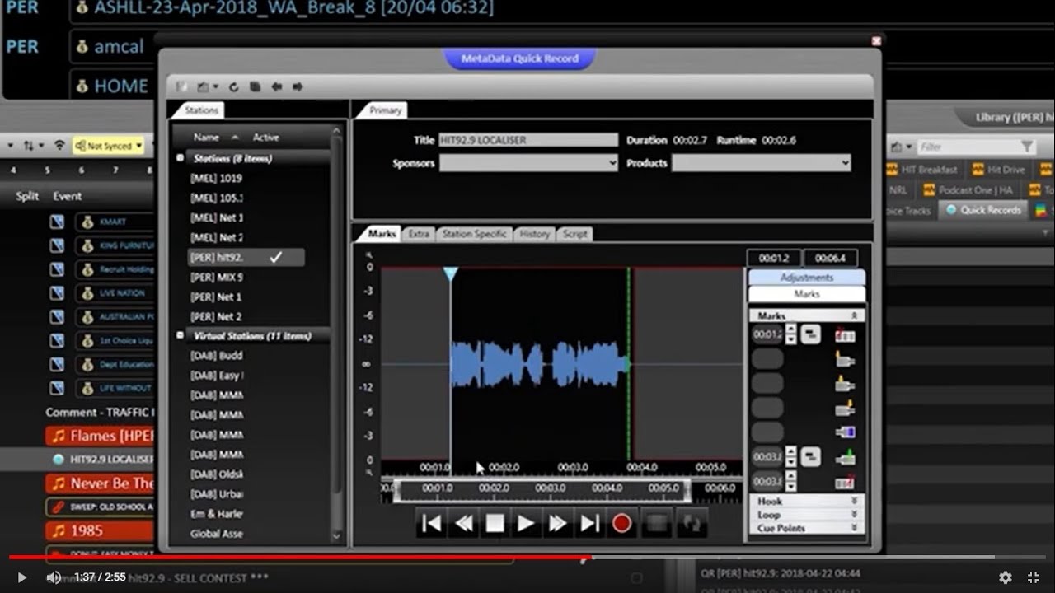Image resolution: width=1055 pixels, height=593 pixels.
Task: Click split icon beside KMART event
Action: (57, 222)
